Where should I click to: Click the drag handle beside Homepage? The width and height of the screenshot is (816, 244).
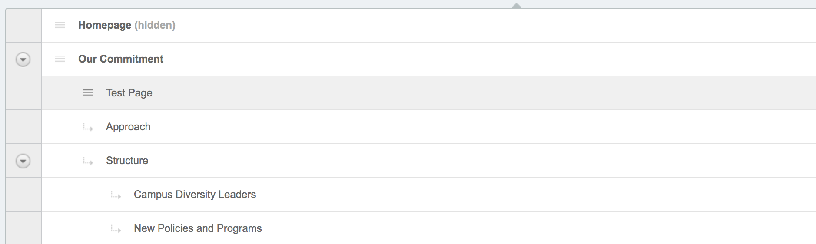[60, 25]
